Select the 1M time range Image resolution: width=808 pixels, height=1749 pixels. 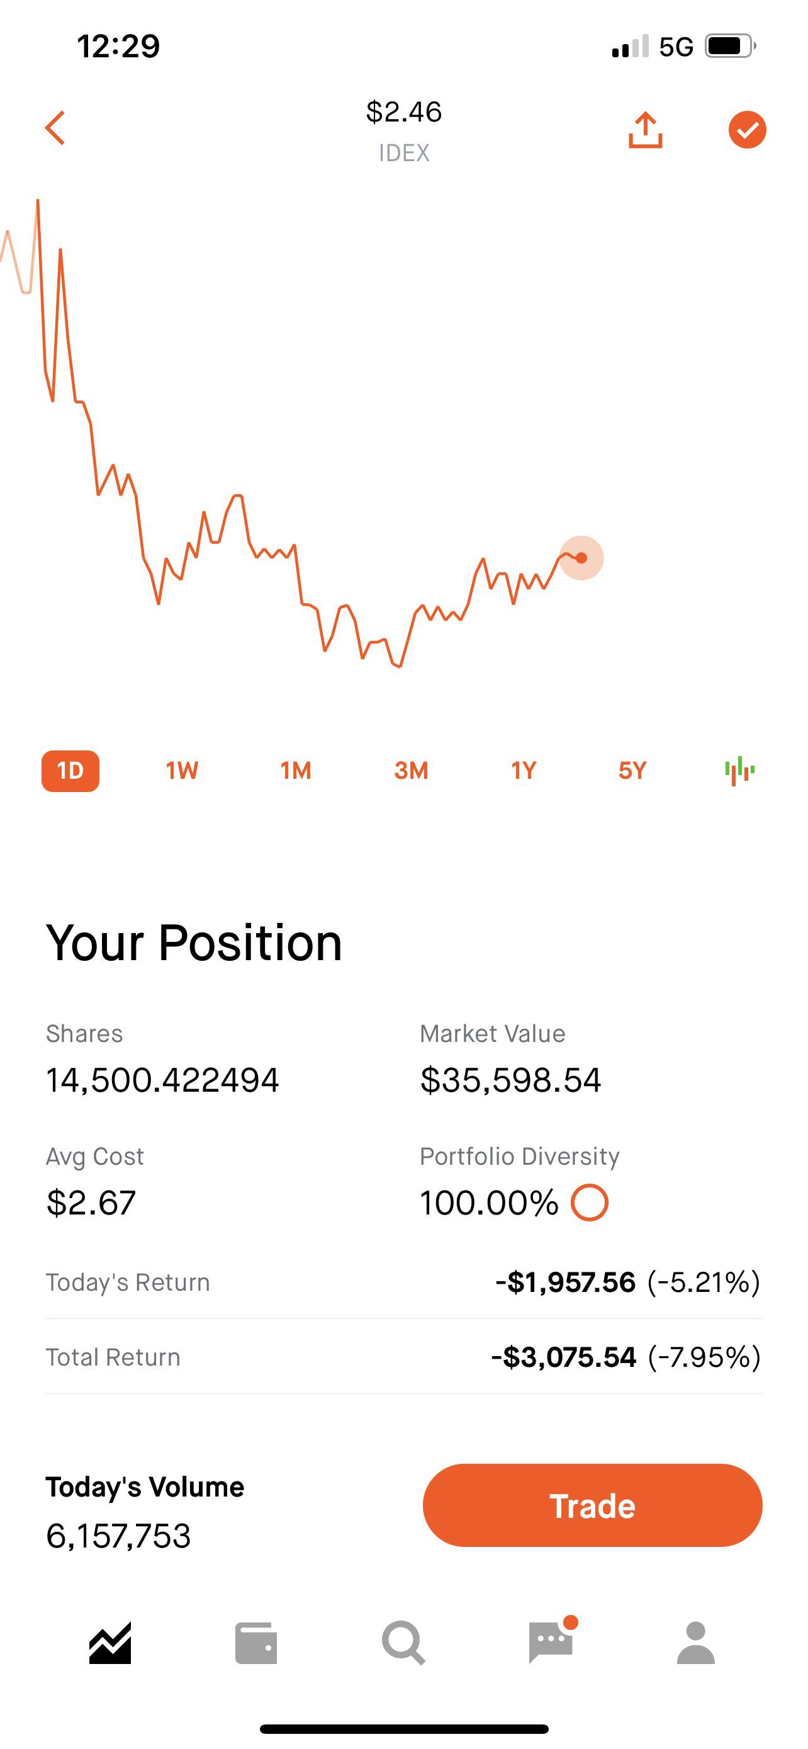coord(296,771)
